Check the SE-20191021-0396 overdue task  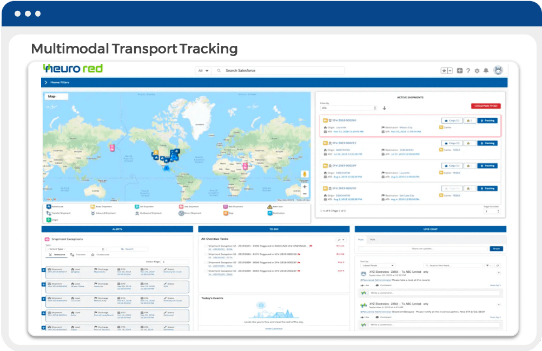(x=206, y=246)
